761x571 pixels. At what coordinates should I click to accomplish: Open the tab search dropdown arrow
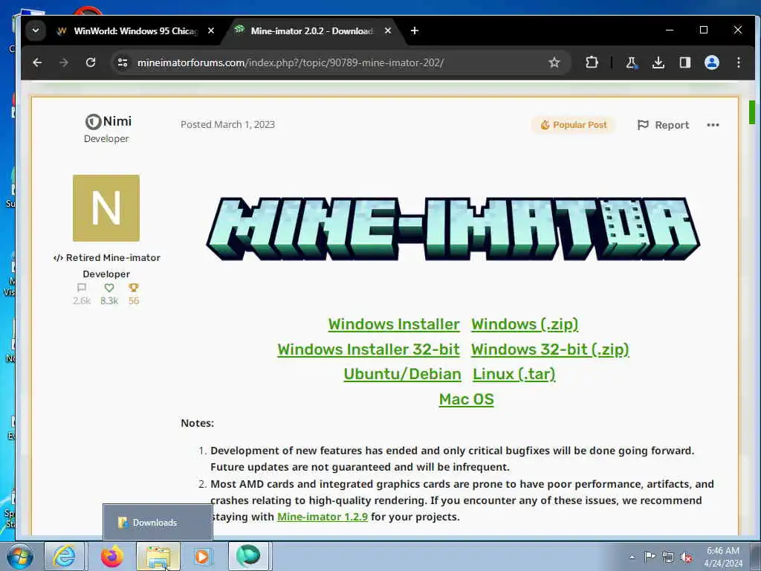click(x=36, y=30)
